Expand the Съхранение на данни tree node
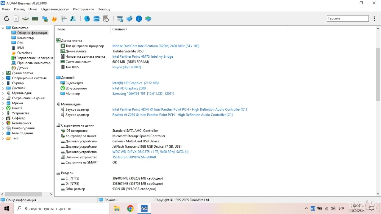This screenshot has width=381, height=214. coord(3,98)
